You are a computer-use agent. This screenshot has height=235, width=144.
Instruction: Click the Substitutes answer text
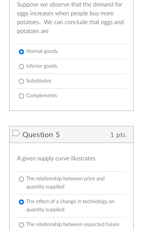[x=39, y=81]
